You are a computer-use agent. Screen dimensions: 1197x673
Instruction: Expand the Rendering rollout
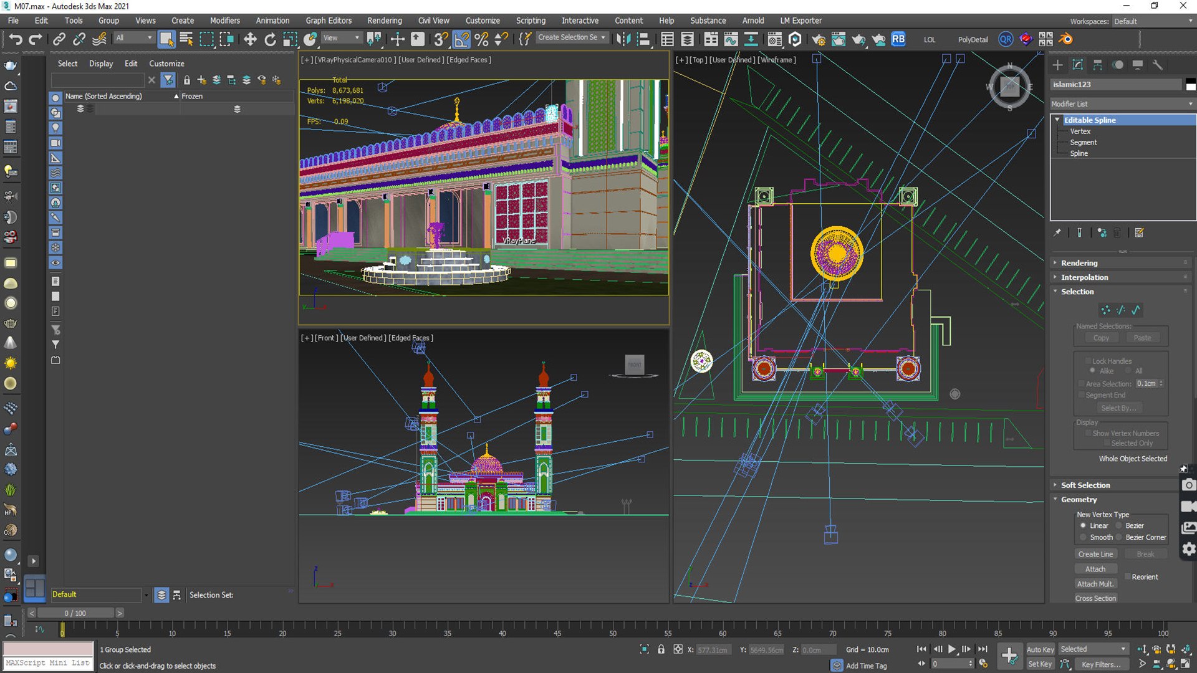1122,263
